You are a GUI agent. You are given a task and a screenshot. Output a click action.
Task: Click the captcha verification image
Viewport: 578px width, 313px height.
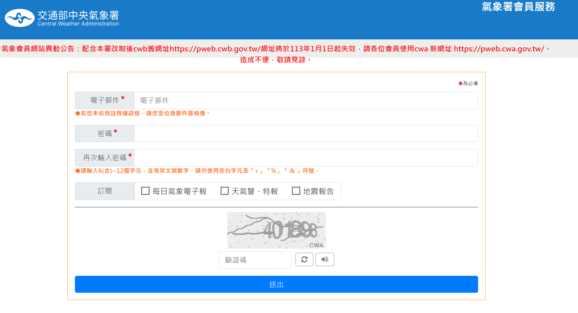coord(276,230)
